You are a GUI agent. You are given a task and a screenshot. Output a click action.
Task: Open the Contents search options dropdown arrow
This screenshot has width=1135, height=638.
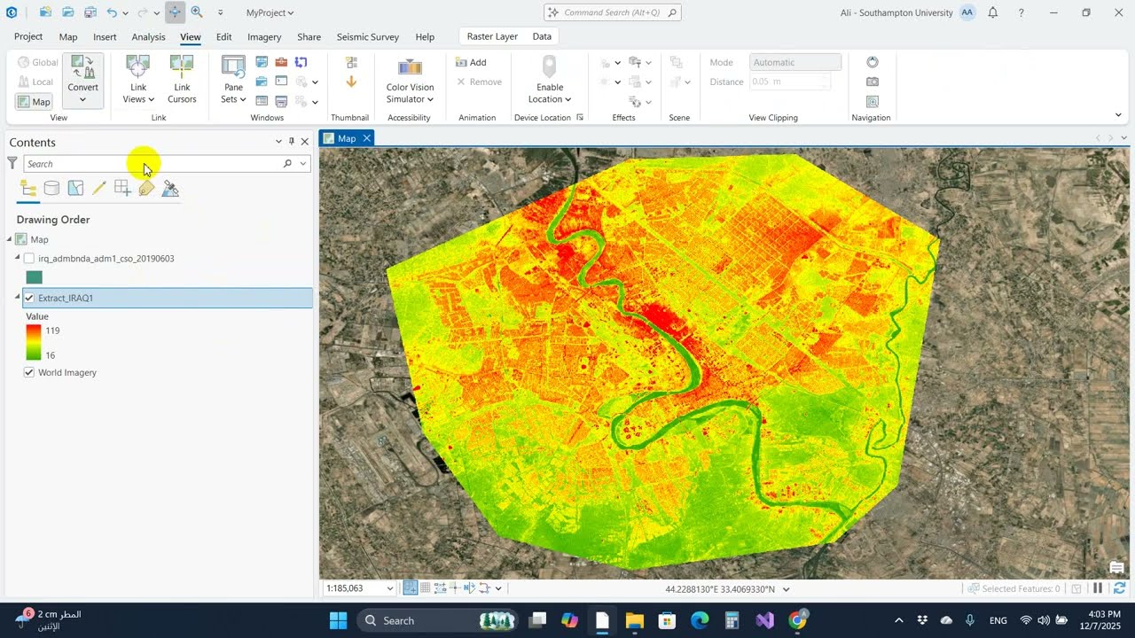(303, 163)
